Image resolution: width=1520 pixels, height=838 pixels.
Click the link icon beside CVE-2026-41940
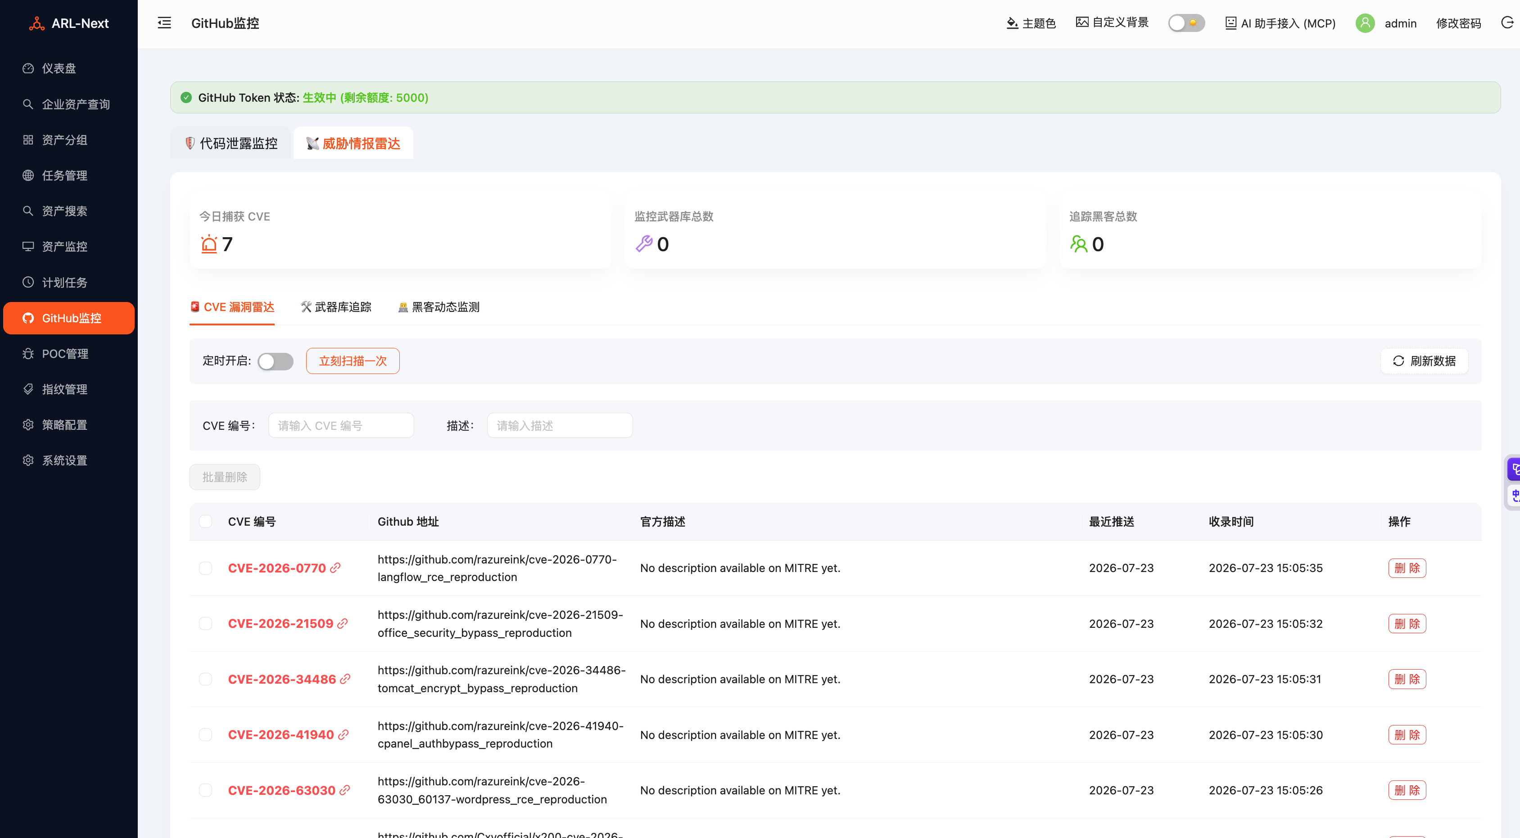coord(344,735)
